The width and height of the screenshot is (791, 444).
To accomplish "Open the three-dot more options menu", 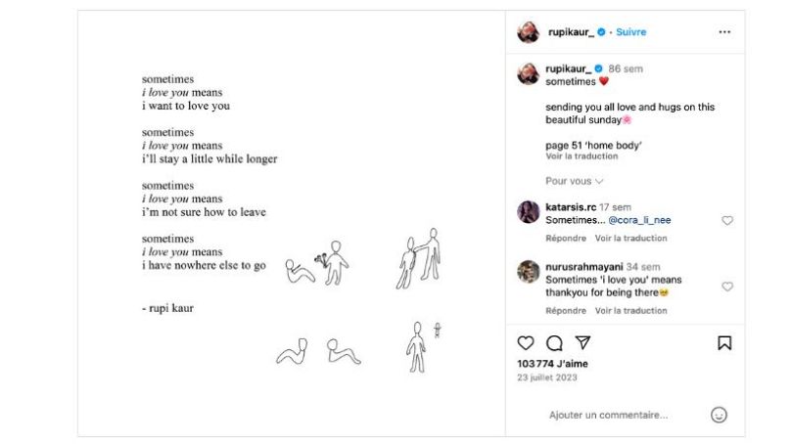I will tap(724, 32).
